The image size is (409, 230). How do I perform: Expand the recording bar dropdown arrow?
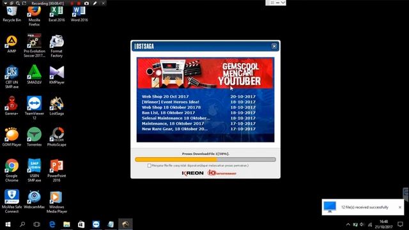point(5,3)
